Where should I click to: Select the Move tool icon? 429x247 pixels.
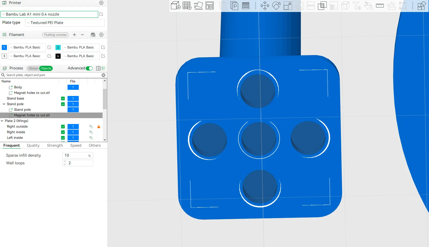point(265,6)
